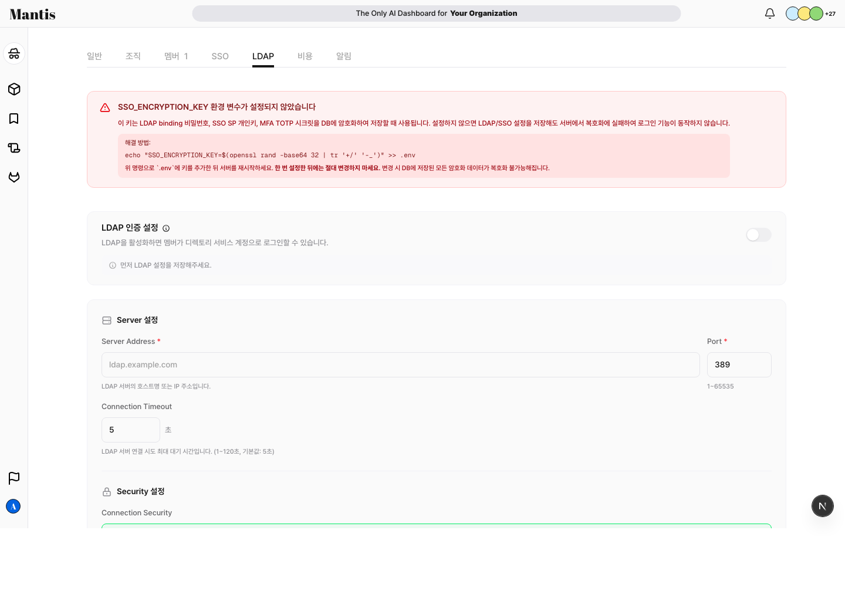The image size is (845, 611).
Task: Click the info icon beside LDAP 인증 설정
Action: [166, 228]
